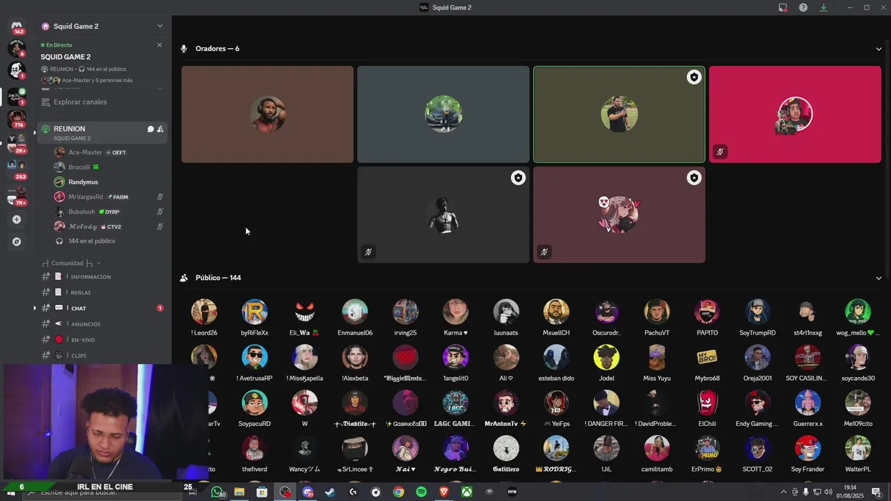This screenshot has height=501, width=891.
Task: Click muted mic indicator on red speaker tile
Action: 720,151
